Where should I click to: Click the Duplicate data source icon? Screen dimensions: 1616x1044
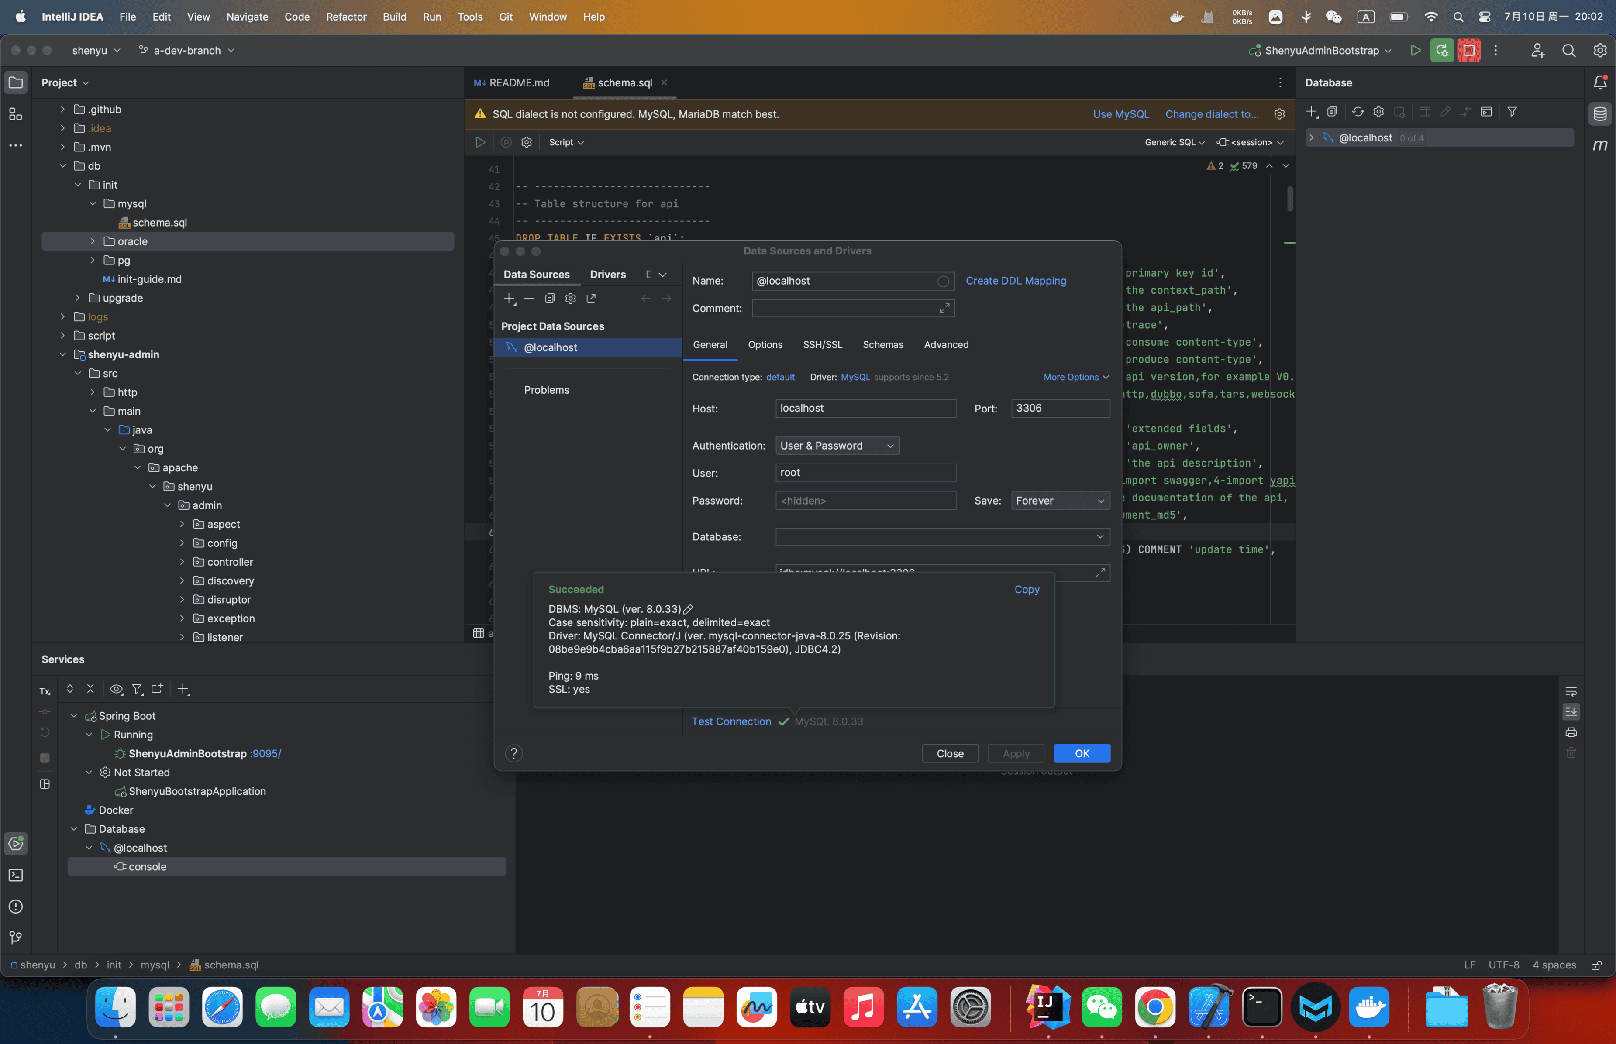[550, 298]
